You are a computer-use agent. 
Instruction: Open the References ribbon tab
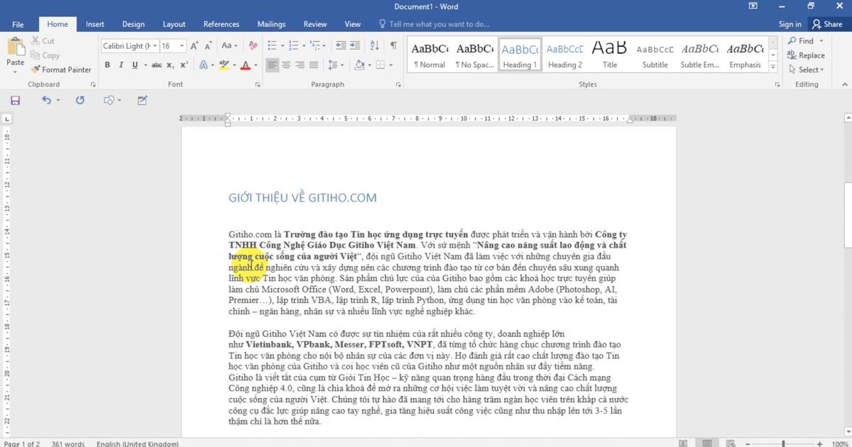tap(221, 24)
